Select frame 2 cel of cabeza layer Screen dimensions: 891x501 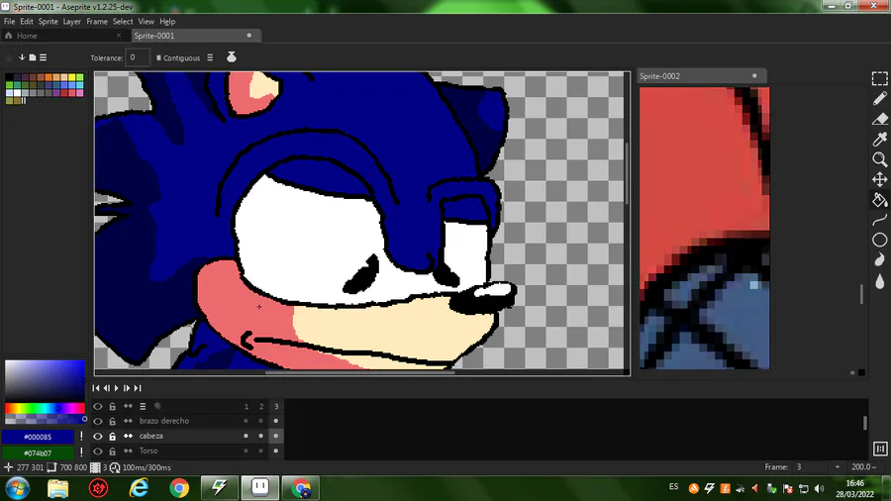[x=260, y=437]
